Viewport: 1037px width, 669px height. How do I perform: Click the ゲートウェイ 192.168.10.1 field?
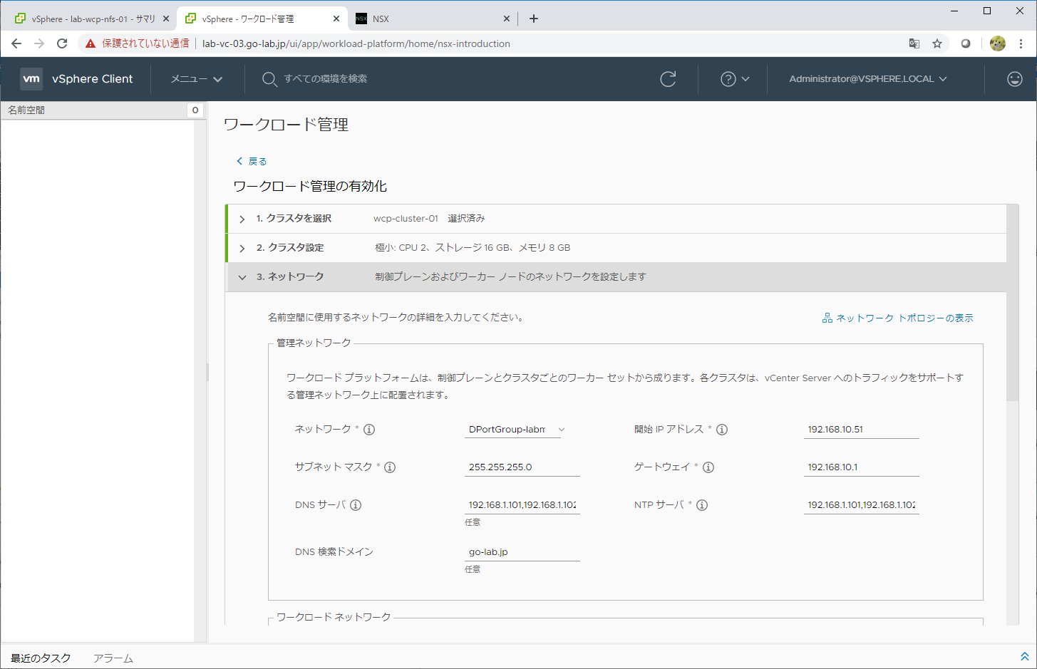(861, 467)
